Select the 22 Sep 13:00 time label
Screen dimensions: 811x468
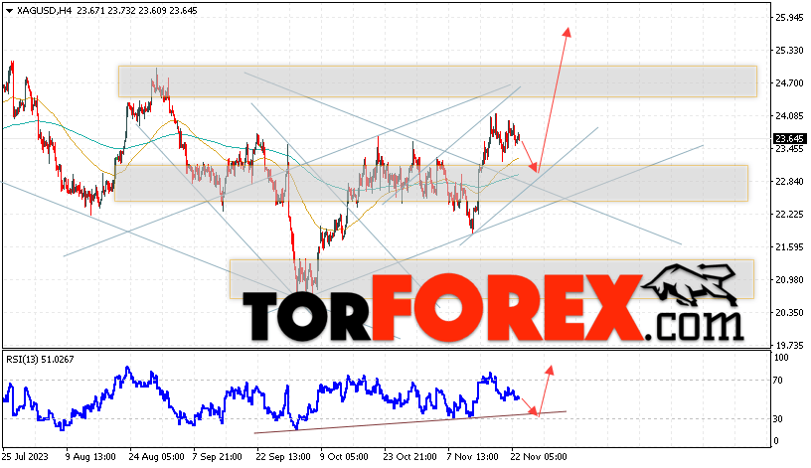283,457
